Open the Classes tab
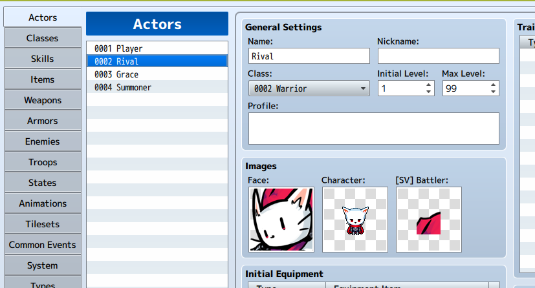Image resolution: width=535 pixels, height=288 pixels. pyautogui.click(x=43, y=38)
